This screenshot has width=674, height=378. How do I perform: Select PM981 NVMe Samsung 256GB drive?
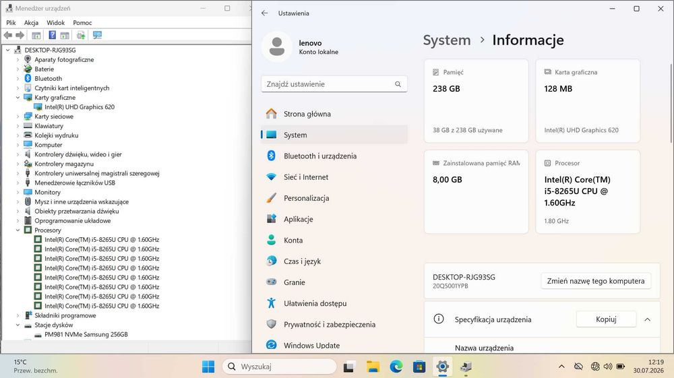[x=86, y=334]
